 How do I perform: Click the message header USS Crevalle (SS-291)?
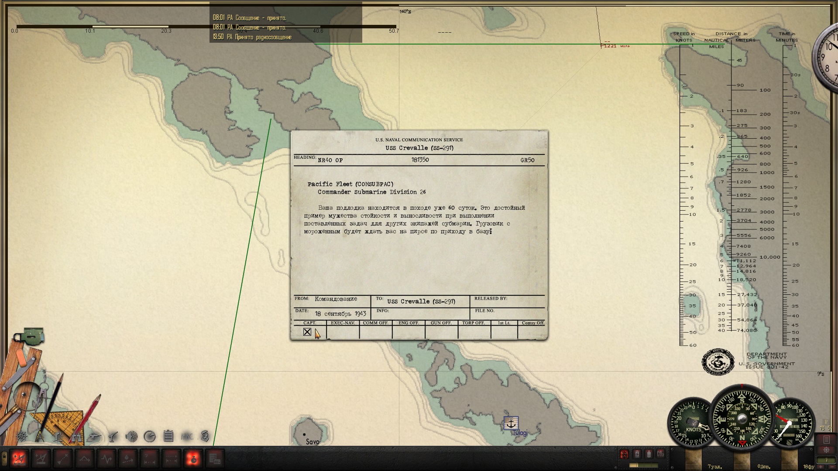click(x=419, y=148)
